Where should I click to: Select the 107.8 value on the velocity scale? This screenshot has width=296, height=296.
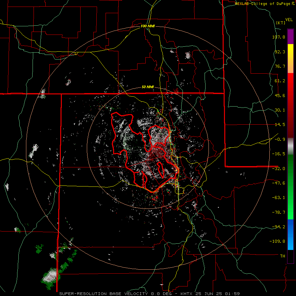click(279, 37)
